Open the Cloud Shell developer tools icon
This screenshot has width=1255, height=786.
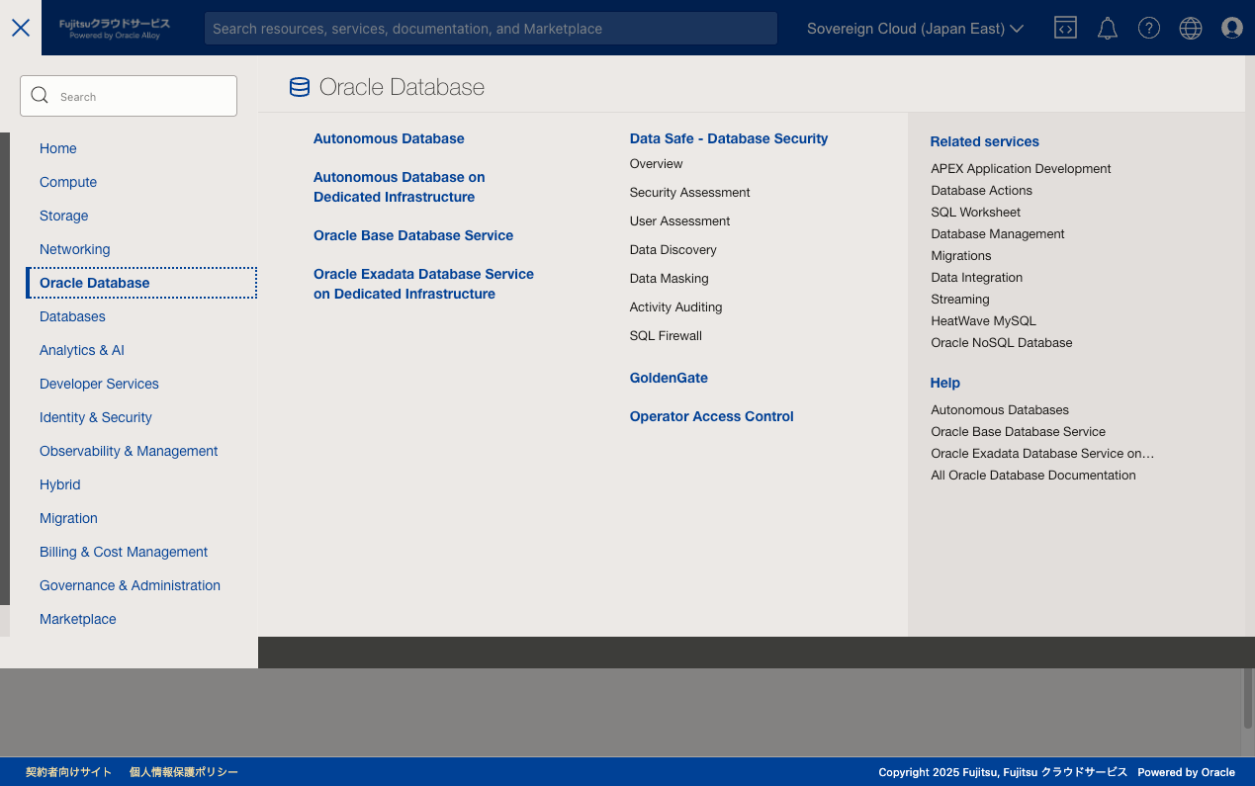[x=1065, y=28]
